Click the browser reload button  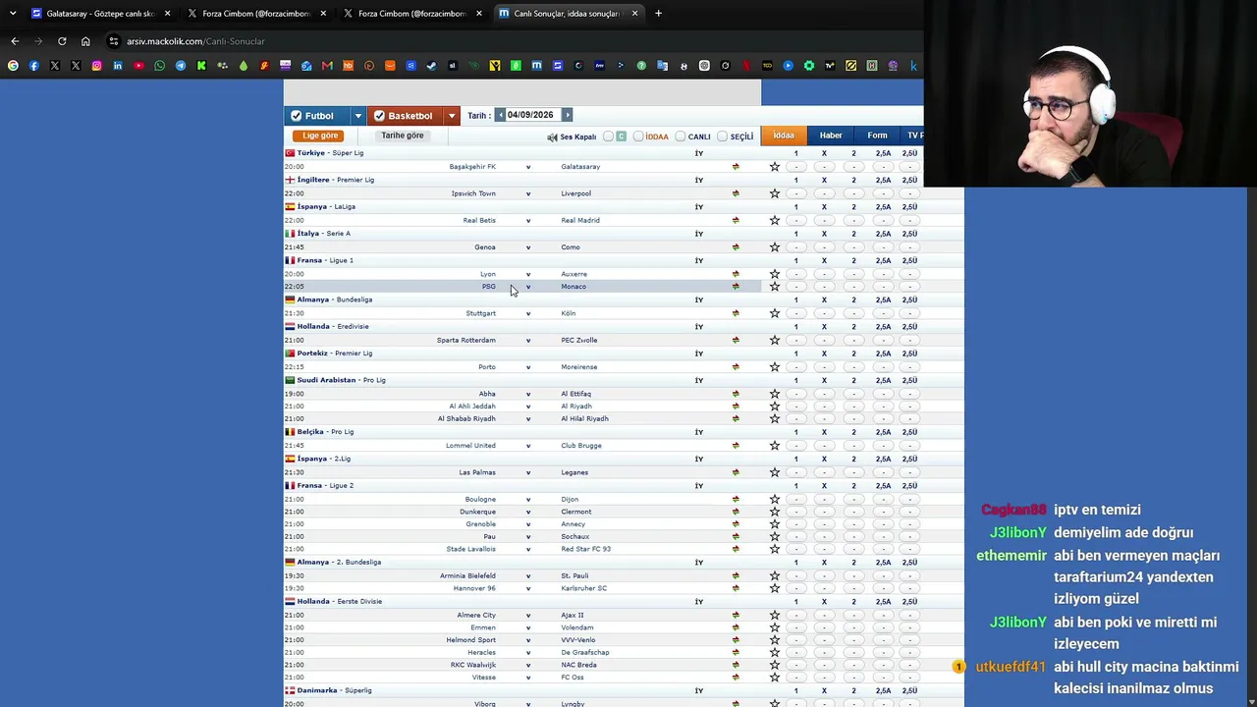click(62, 41)
